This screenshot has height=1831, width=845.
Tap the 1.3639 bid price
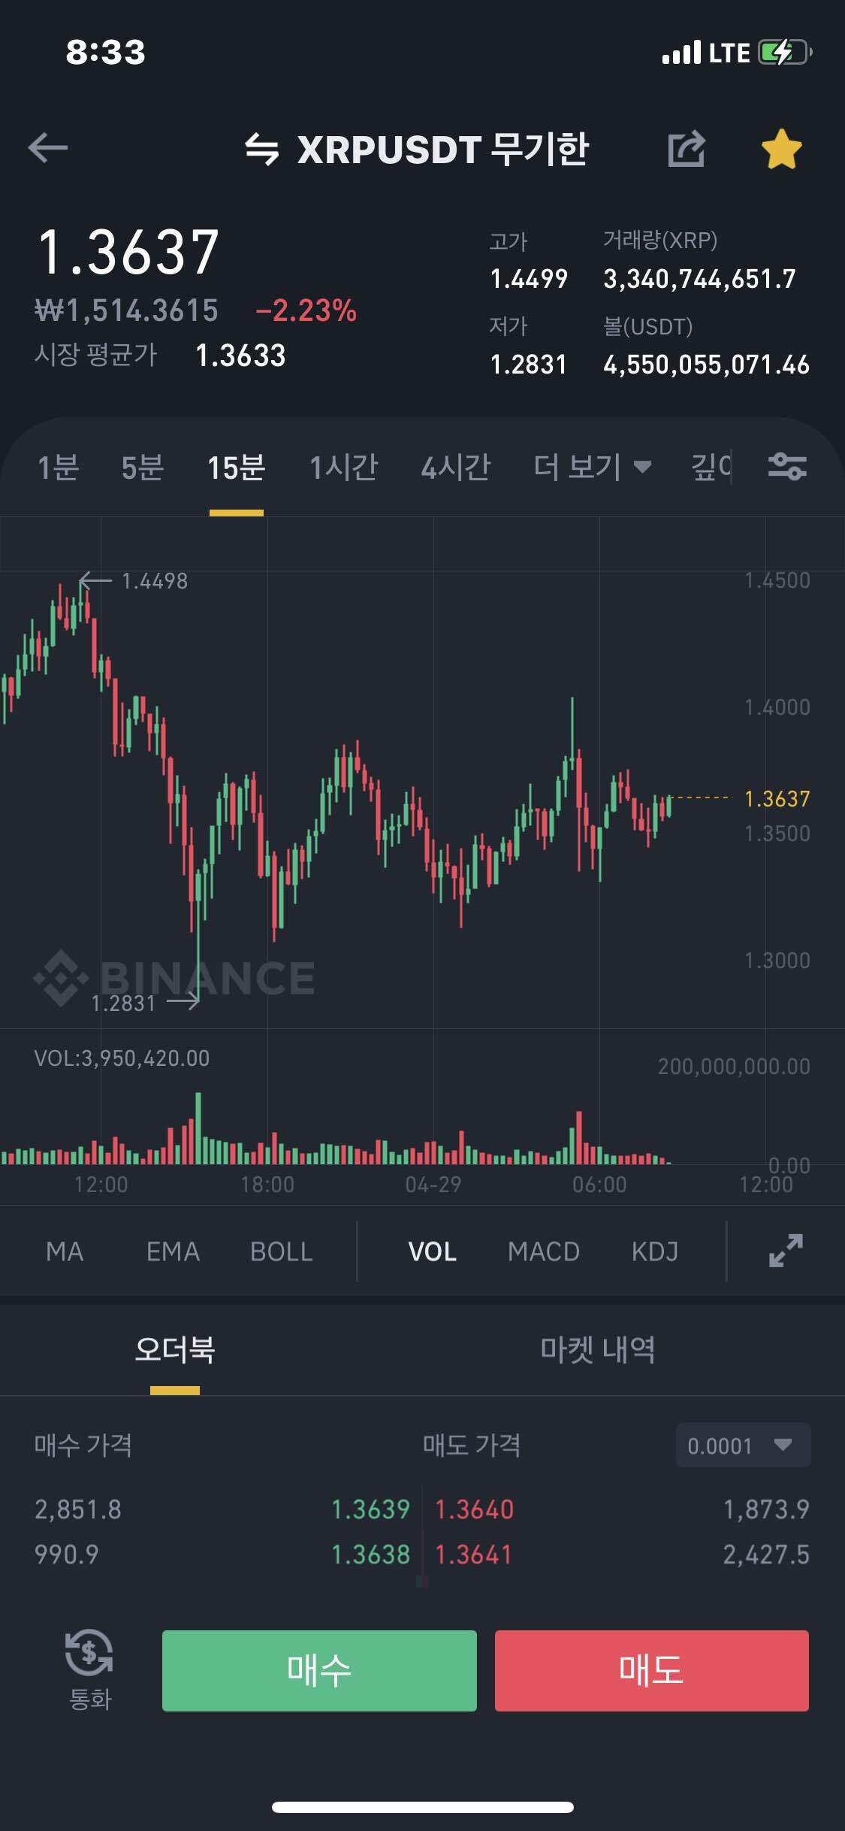point(370,1509)
